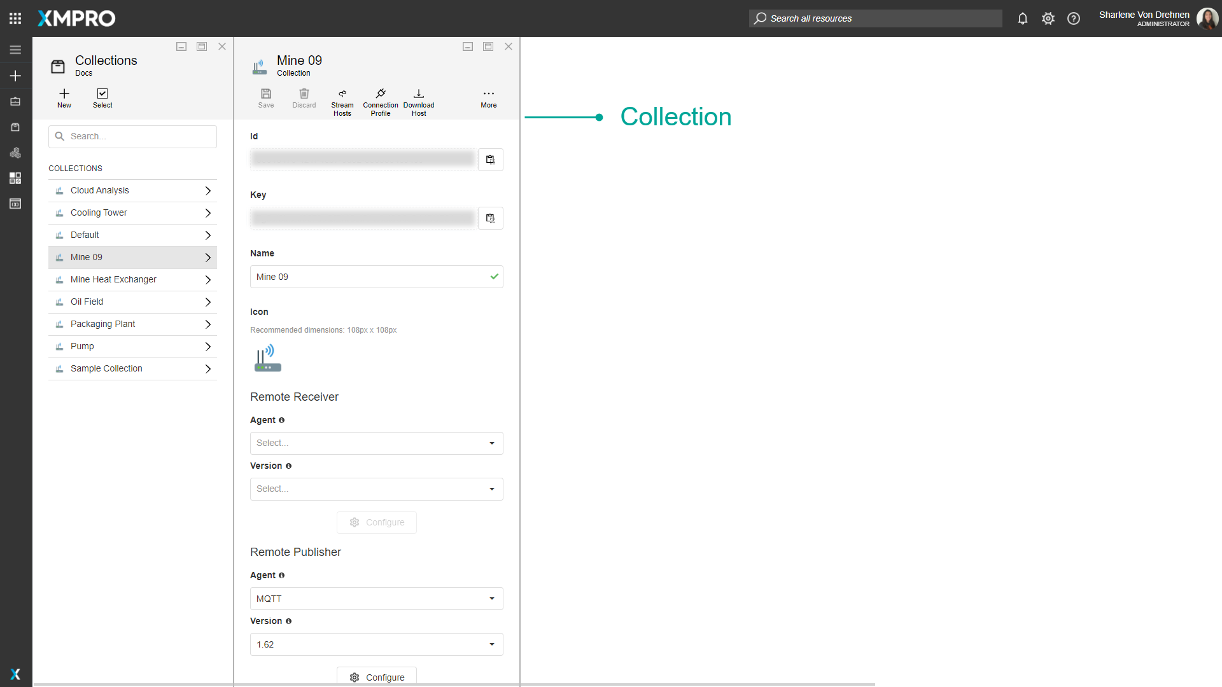
Task: Open the hamburger navigation menu
Action: coord(15,49)
